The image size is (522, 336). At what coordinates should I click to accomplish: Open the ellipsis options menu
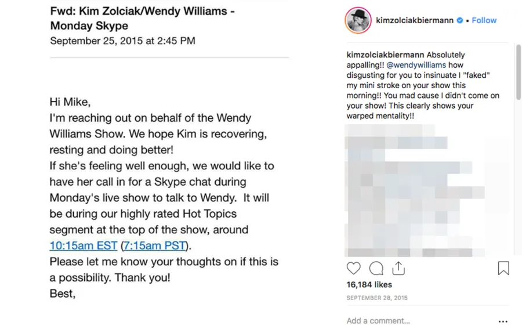tap(503, 321)
